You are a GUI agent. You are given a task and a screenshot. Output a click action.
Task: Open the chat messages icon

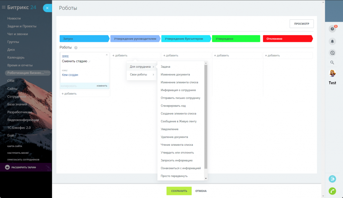pyautogui.click(x=332, y=52)
